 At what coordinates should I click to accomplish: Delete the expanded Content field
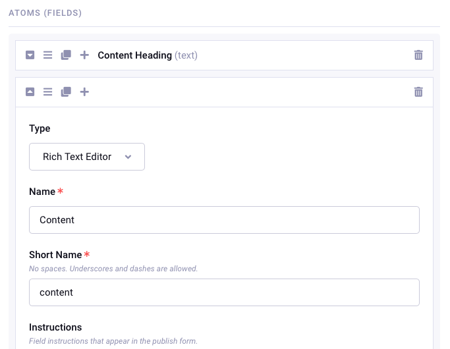point(418,92)
